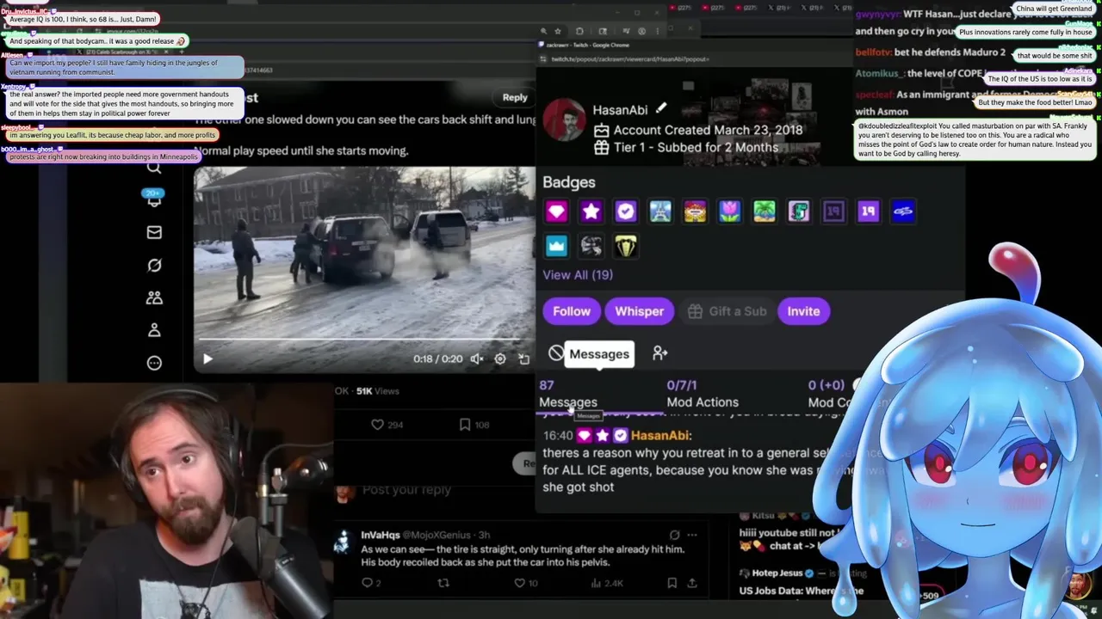This screenshot has height=619, width=1102.
Task: Click the add-user icon beside Messages tooltip
Action: pyautogui.click(x=660, y=353)
